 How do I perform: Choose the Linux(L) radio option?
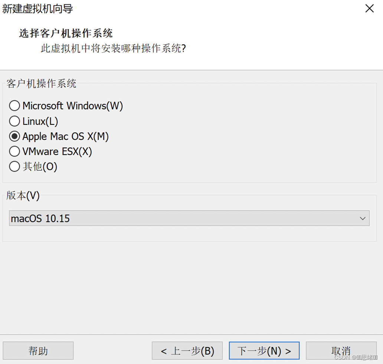coord(14,121)
